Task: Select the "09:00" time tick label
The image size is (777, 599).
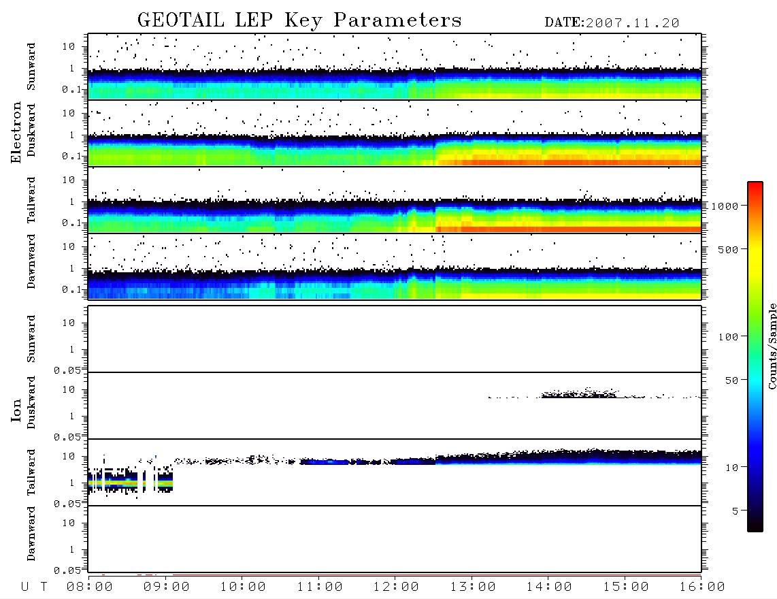Action: (167, 587)
